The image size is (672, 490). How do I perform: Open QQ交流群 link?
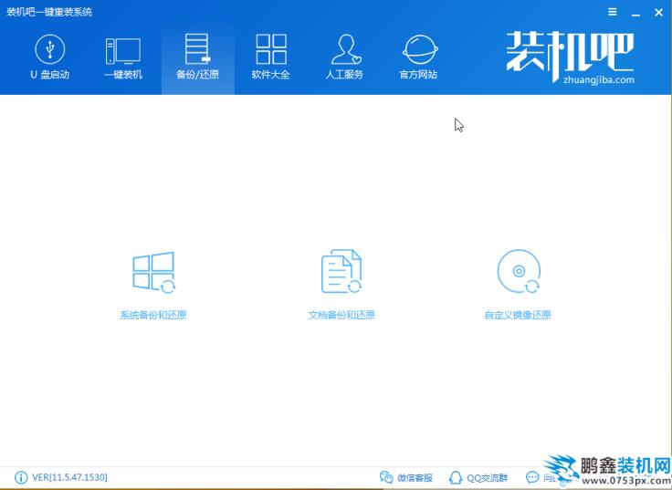click(487, 477)
